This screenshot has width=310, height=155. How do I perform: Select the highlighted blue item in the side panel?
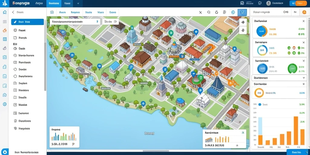click(28, 22)
